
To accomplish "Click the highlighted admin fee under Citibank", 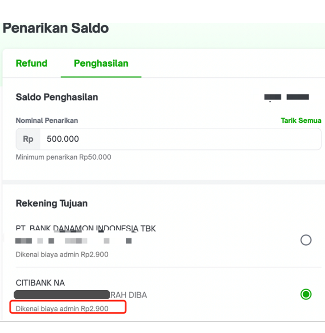I will [x=62, y=308].
